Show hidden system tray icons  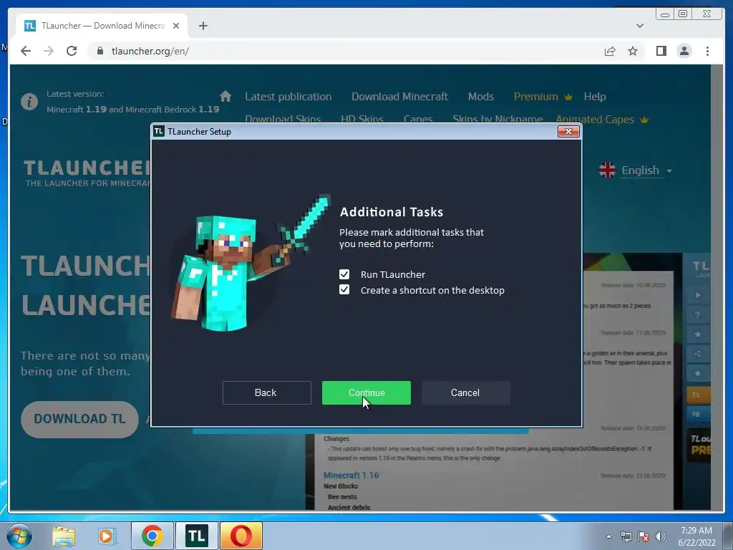[608, 536]
